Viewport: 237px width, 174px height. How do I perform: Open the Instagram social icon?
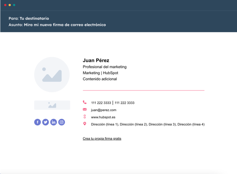click(61, 122)
